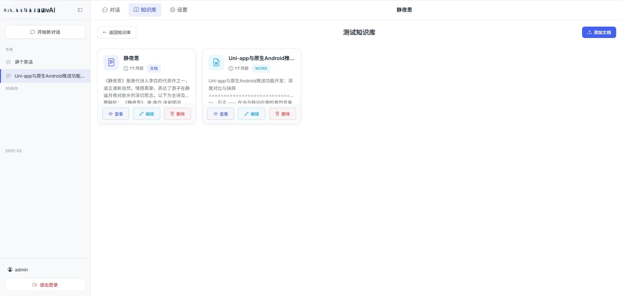622x296 pixels.
Task: Click the 退出登录 logout button
Action: pyautogui.click(x=45, y=285)
